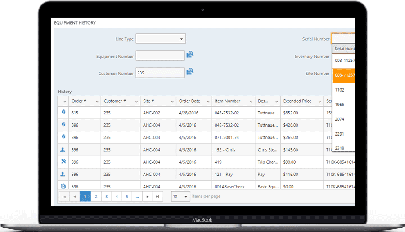Click the Trip Char... description cell

(x=268, y=162)
